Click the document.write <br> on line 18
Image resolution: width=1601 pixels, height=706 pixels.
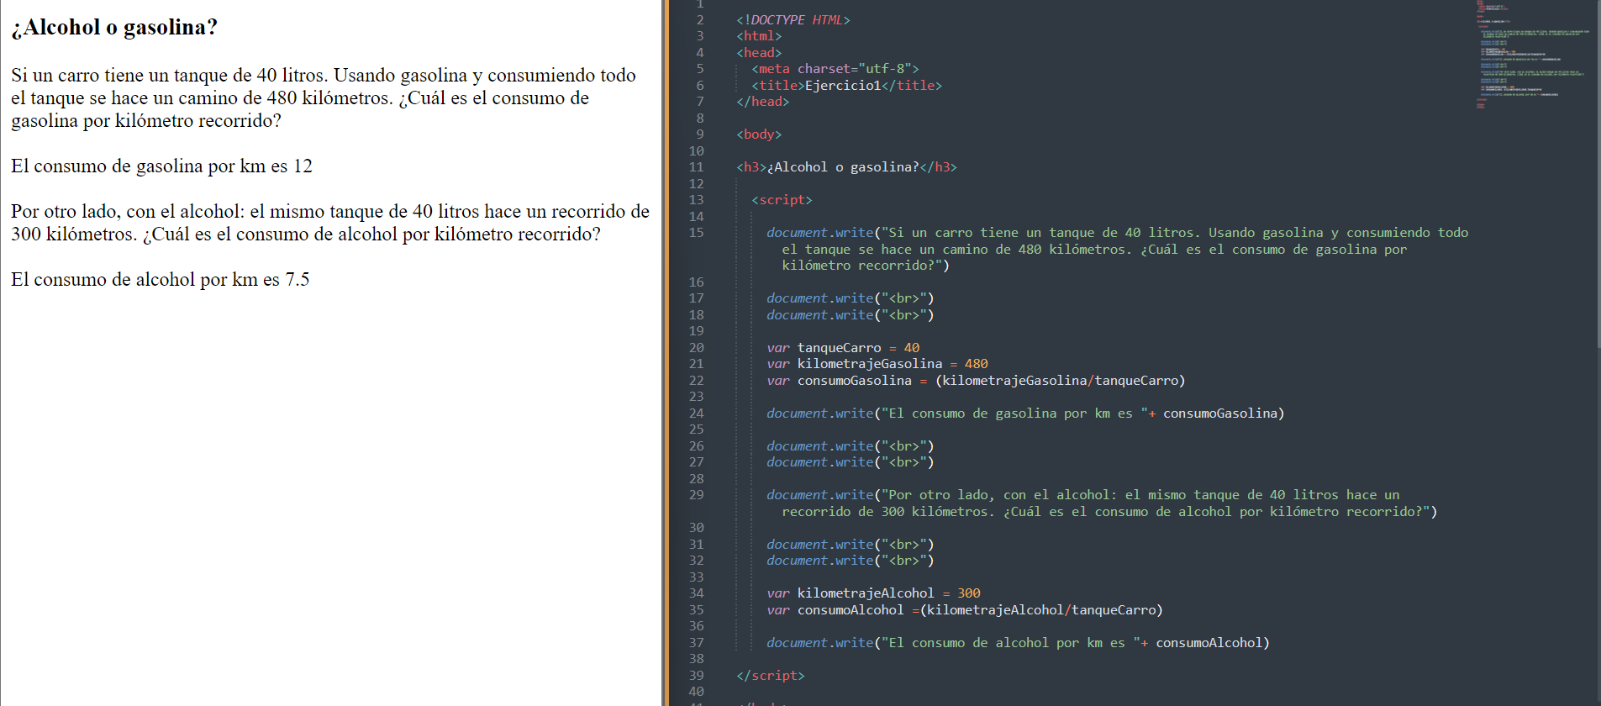(x=851, y=315)
